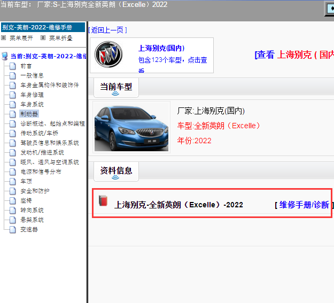The width and height of the screenshot is (334, 303).
Task: Click the page icon next to 车身修理
Action: [x=13, y=95]
